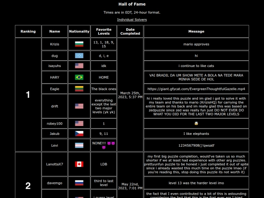Click the Canadian flag next to LanottaX7
Image resolution: width=264 pixels, height=198 pixels.
coord(79,164)
